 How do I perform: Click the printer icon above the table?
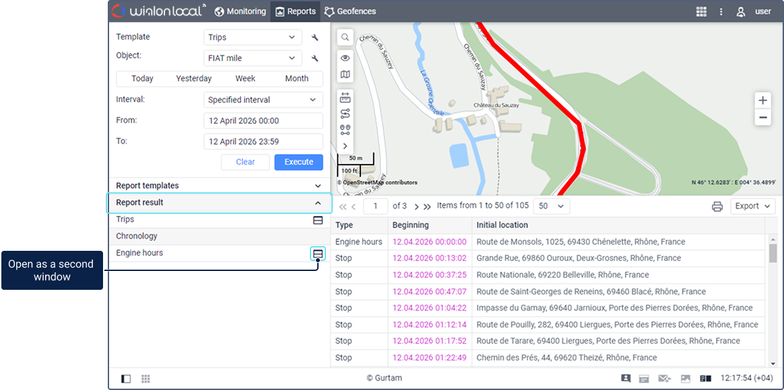717,206
